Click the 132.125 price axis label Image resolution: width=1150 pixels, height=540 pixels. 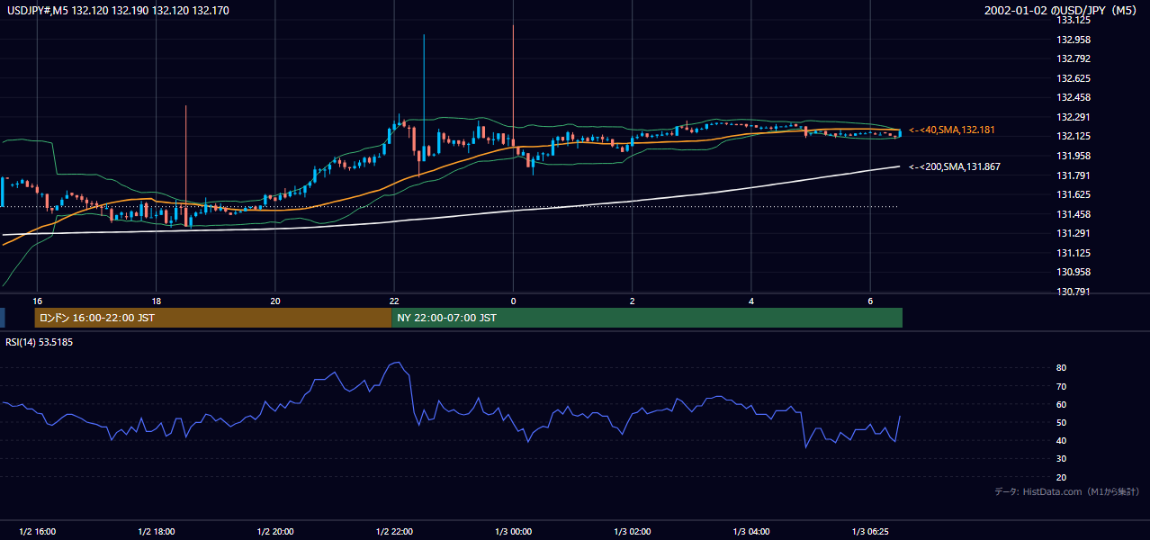[x=1073, y=137]
